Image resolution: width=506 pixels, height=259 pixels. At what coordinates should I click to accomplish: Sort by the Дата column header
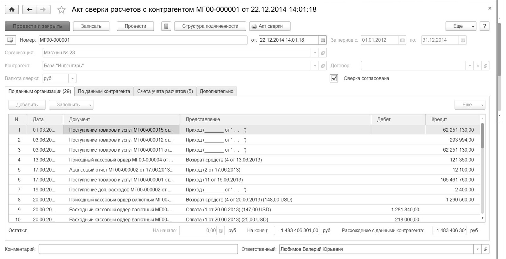[x=45, y=119]
